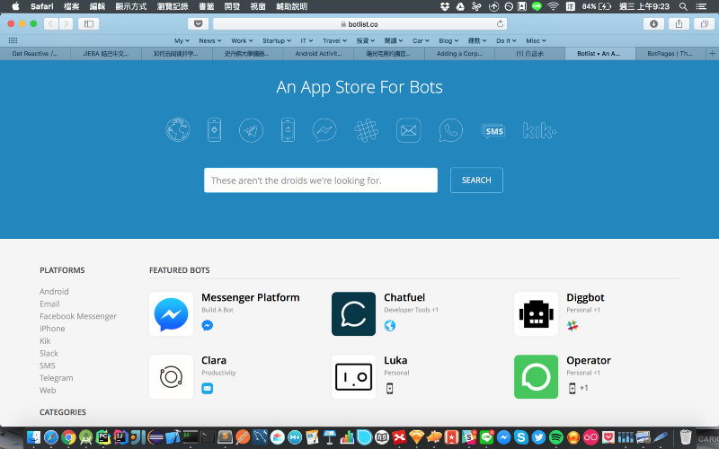Select the Email envelope platform icon
This screenshot has height=449, width=719.
(408, 130)
